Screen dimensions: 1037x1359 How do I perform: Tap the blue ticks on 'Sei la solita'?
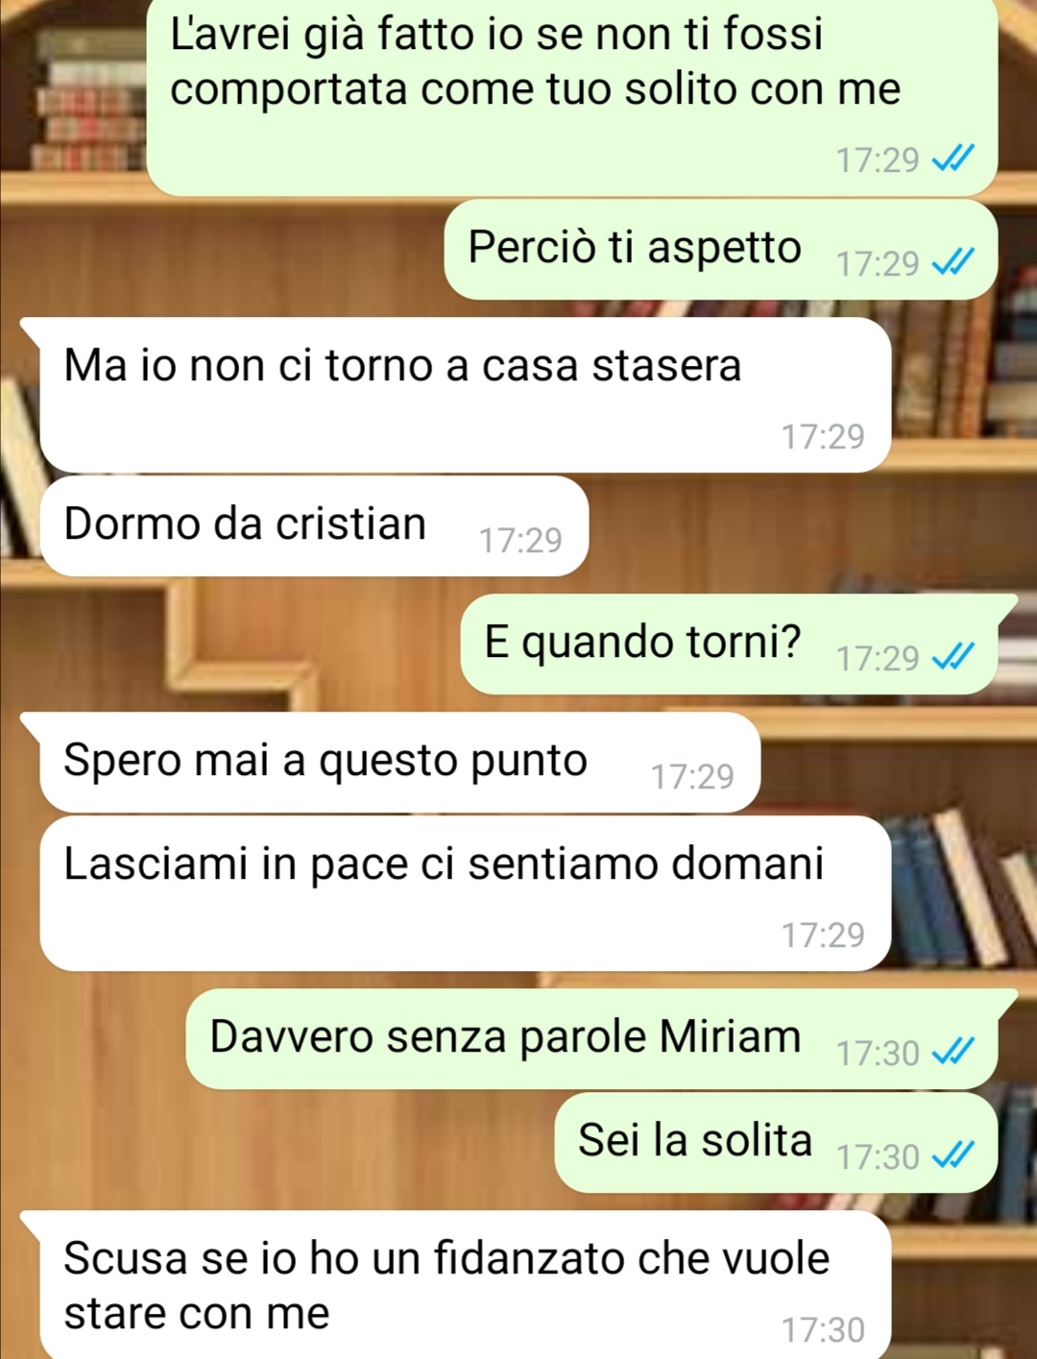(953, 1155)
